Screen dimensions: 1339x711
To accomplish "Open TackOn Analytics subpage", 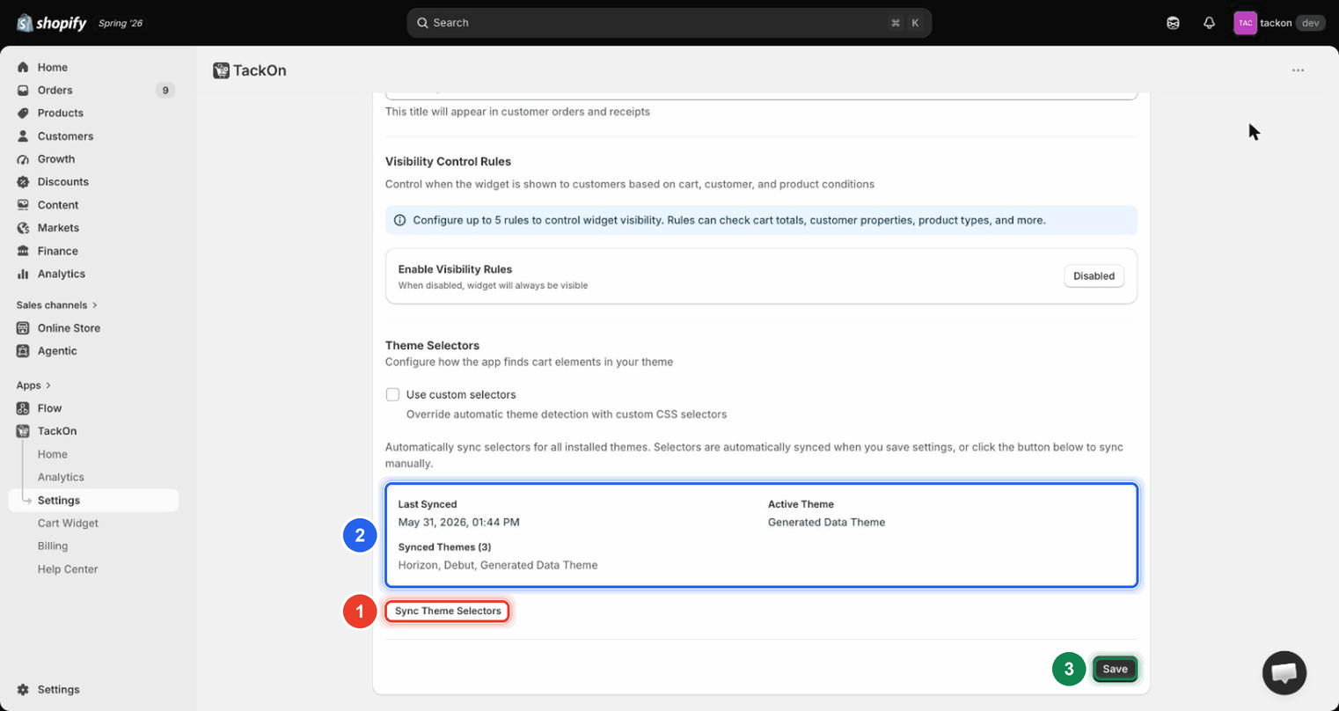I will (x=61, y=477).
